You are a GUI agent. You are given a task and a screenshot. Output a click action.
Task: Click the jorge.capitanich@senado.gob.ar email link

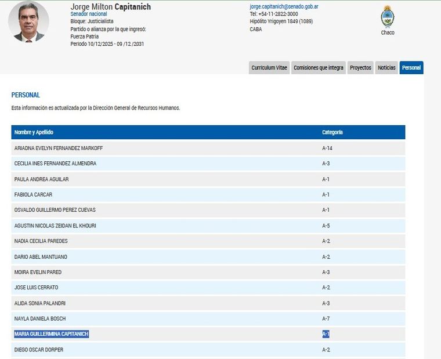tap(284, 6)
